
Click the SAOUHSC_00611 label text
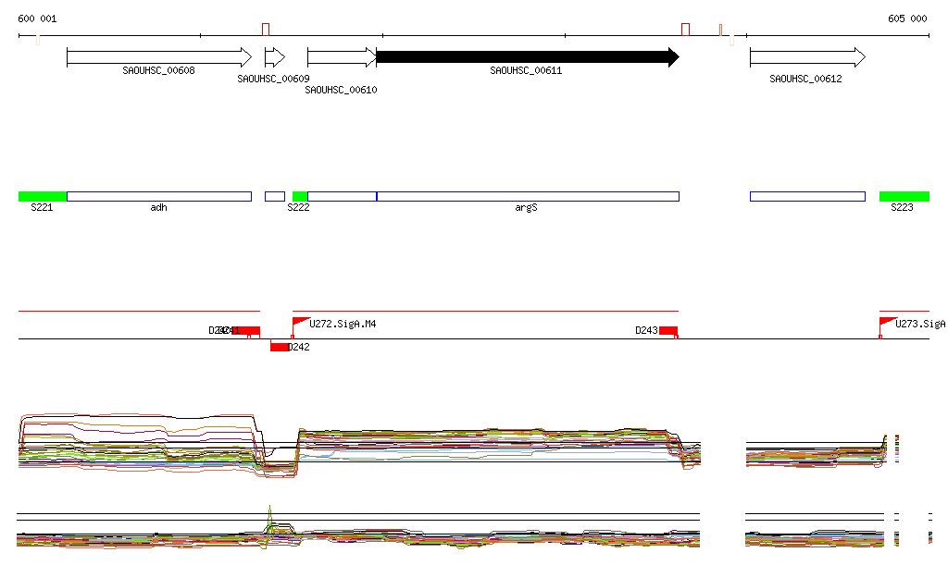click(526, 70)
